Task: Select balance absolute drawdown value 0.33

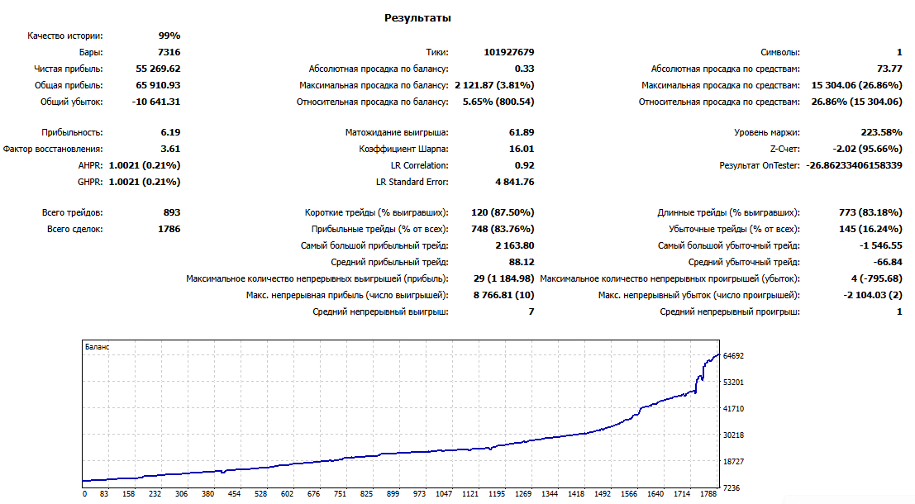Action: point(525,69)
